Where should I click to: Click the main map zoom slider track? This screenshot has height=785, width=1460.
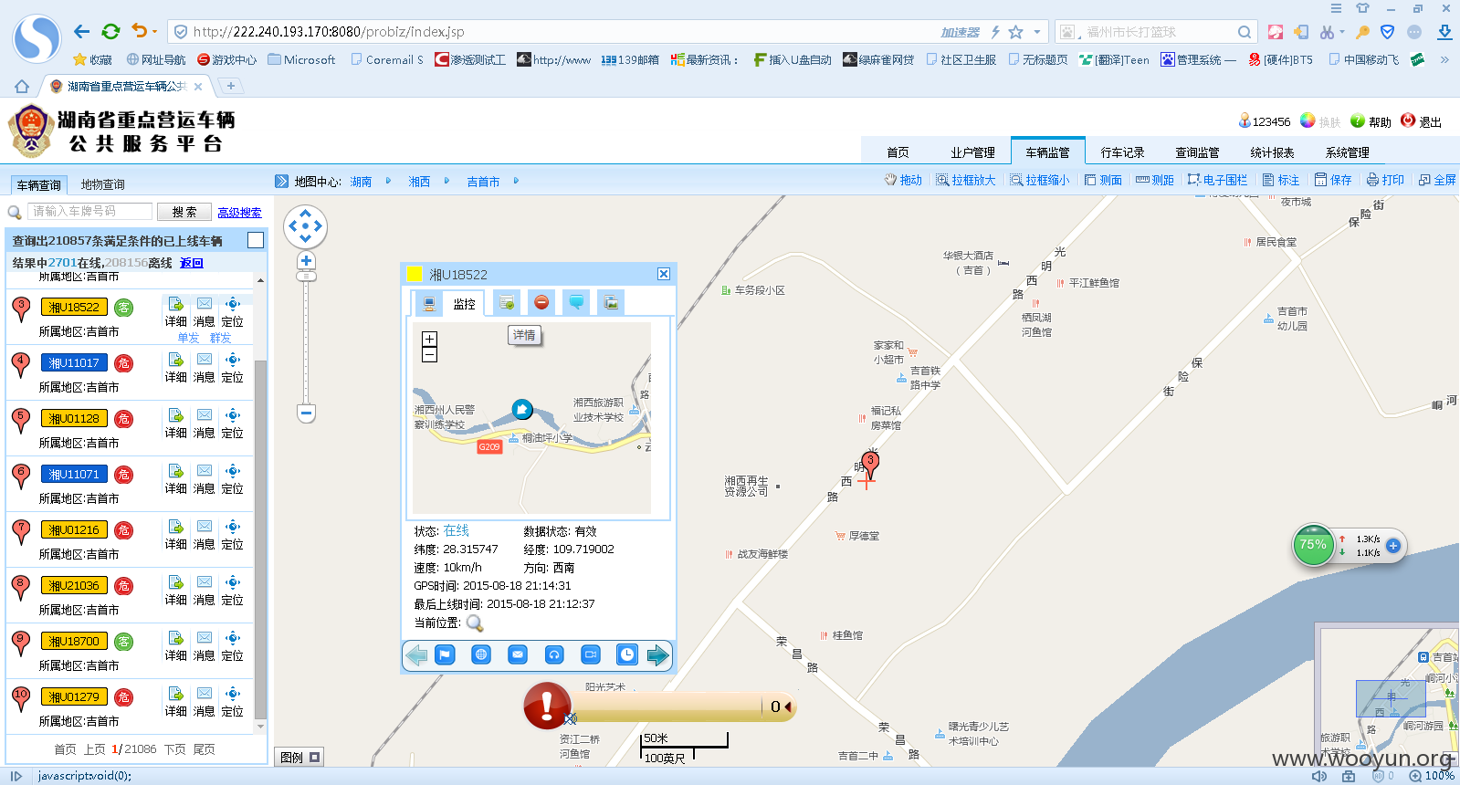tap(307, 342)
